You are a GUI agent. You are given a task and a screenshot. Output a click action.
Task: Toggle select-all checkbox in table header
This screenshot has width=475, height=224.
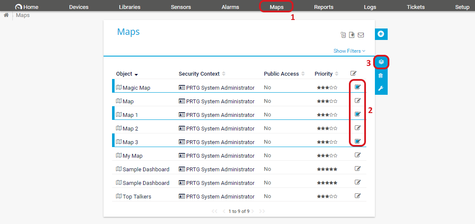(x=353, y=74)
